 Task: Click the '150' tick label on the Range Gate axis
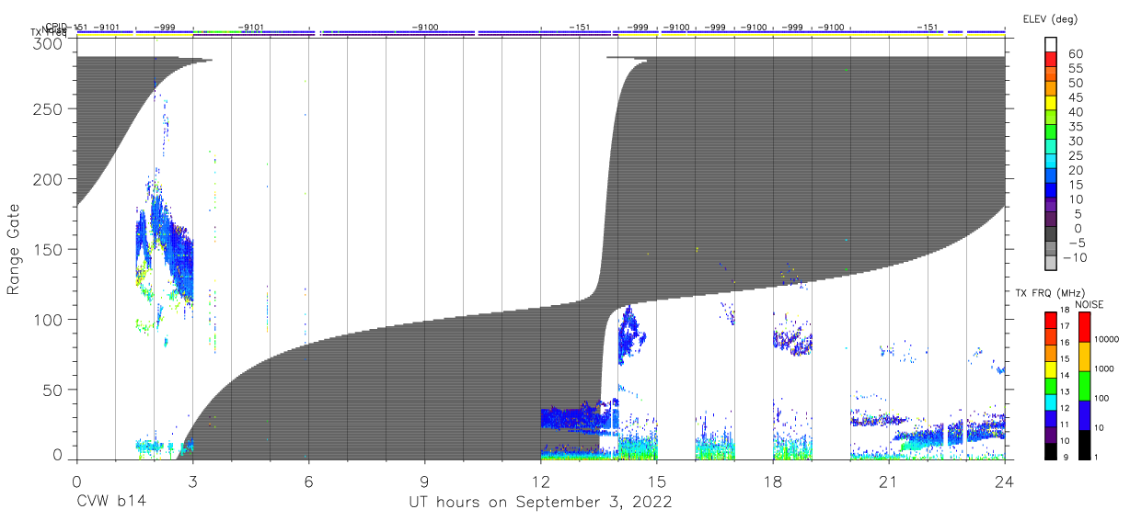pyautogui.click(x=49, y=249)
